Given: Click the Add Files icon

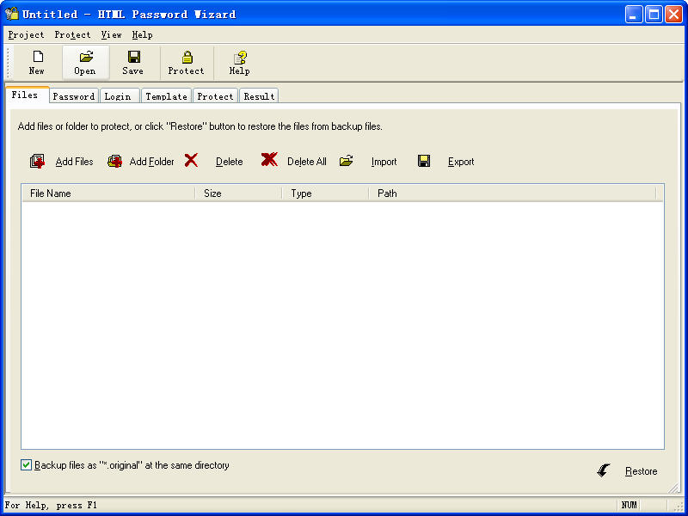Looking at the screenshot, I should pyautogui.click(x=37, y=161).
